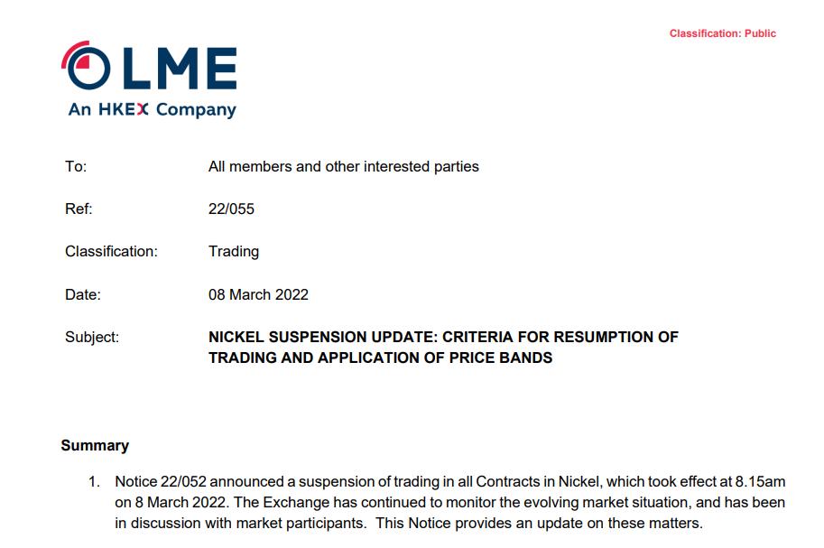Click the reference number 22/055

(231, 209)
